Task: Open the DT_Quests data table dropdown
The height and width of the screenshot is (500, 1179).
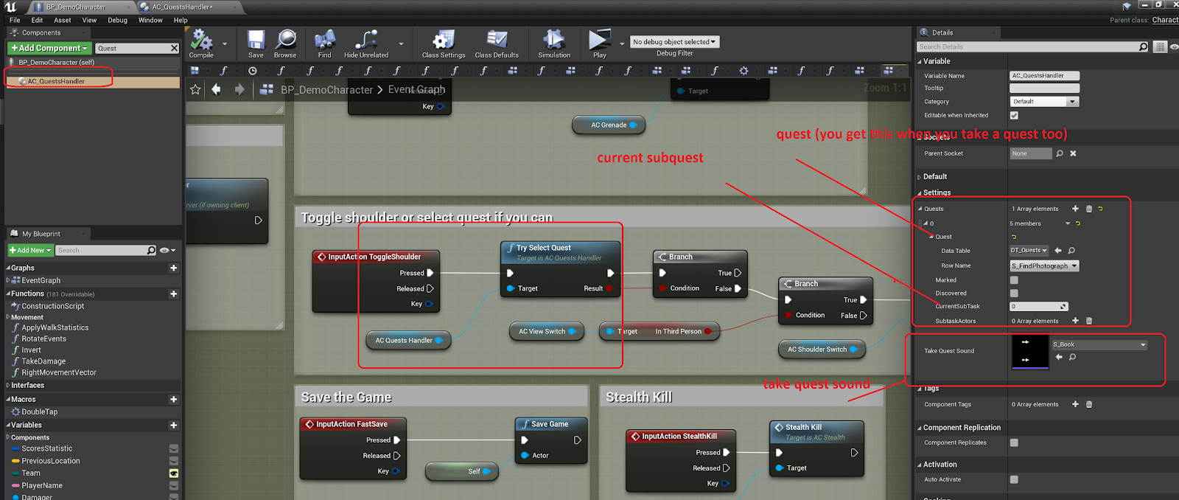Action: [1029, 251]
